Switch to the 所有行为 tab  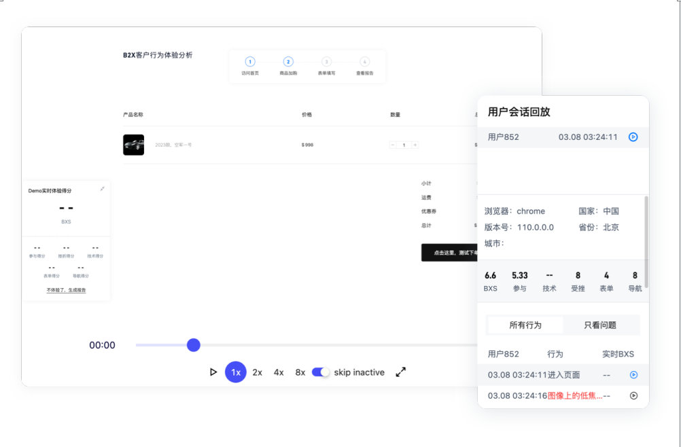tap(525, 325)
